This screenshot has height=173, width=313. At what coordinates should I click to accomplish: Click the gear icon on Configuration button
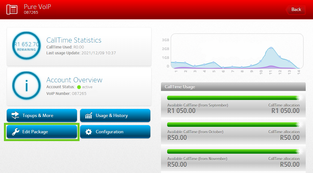(x=88, y=132)
